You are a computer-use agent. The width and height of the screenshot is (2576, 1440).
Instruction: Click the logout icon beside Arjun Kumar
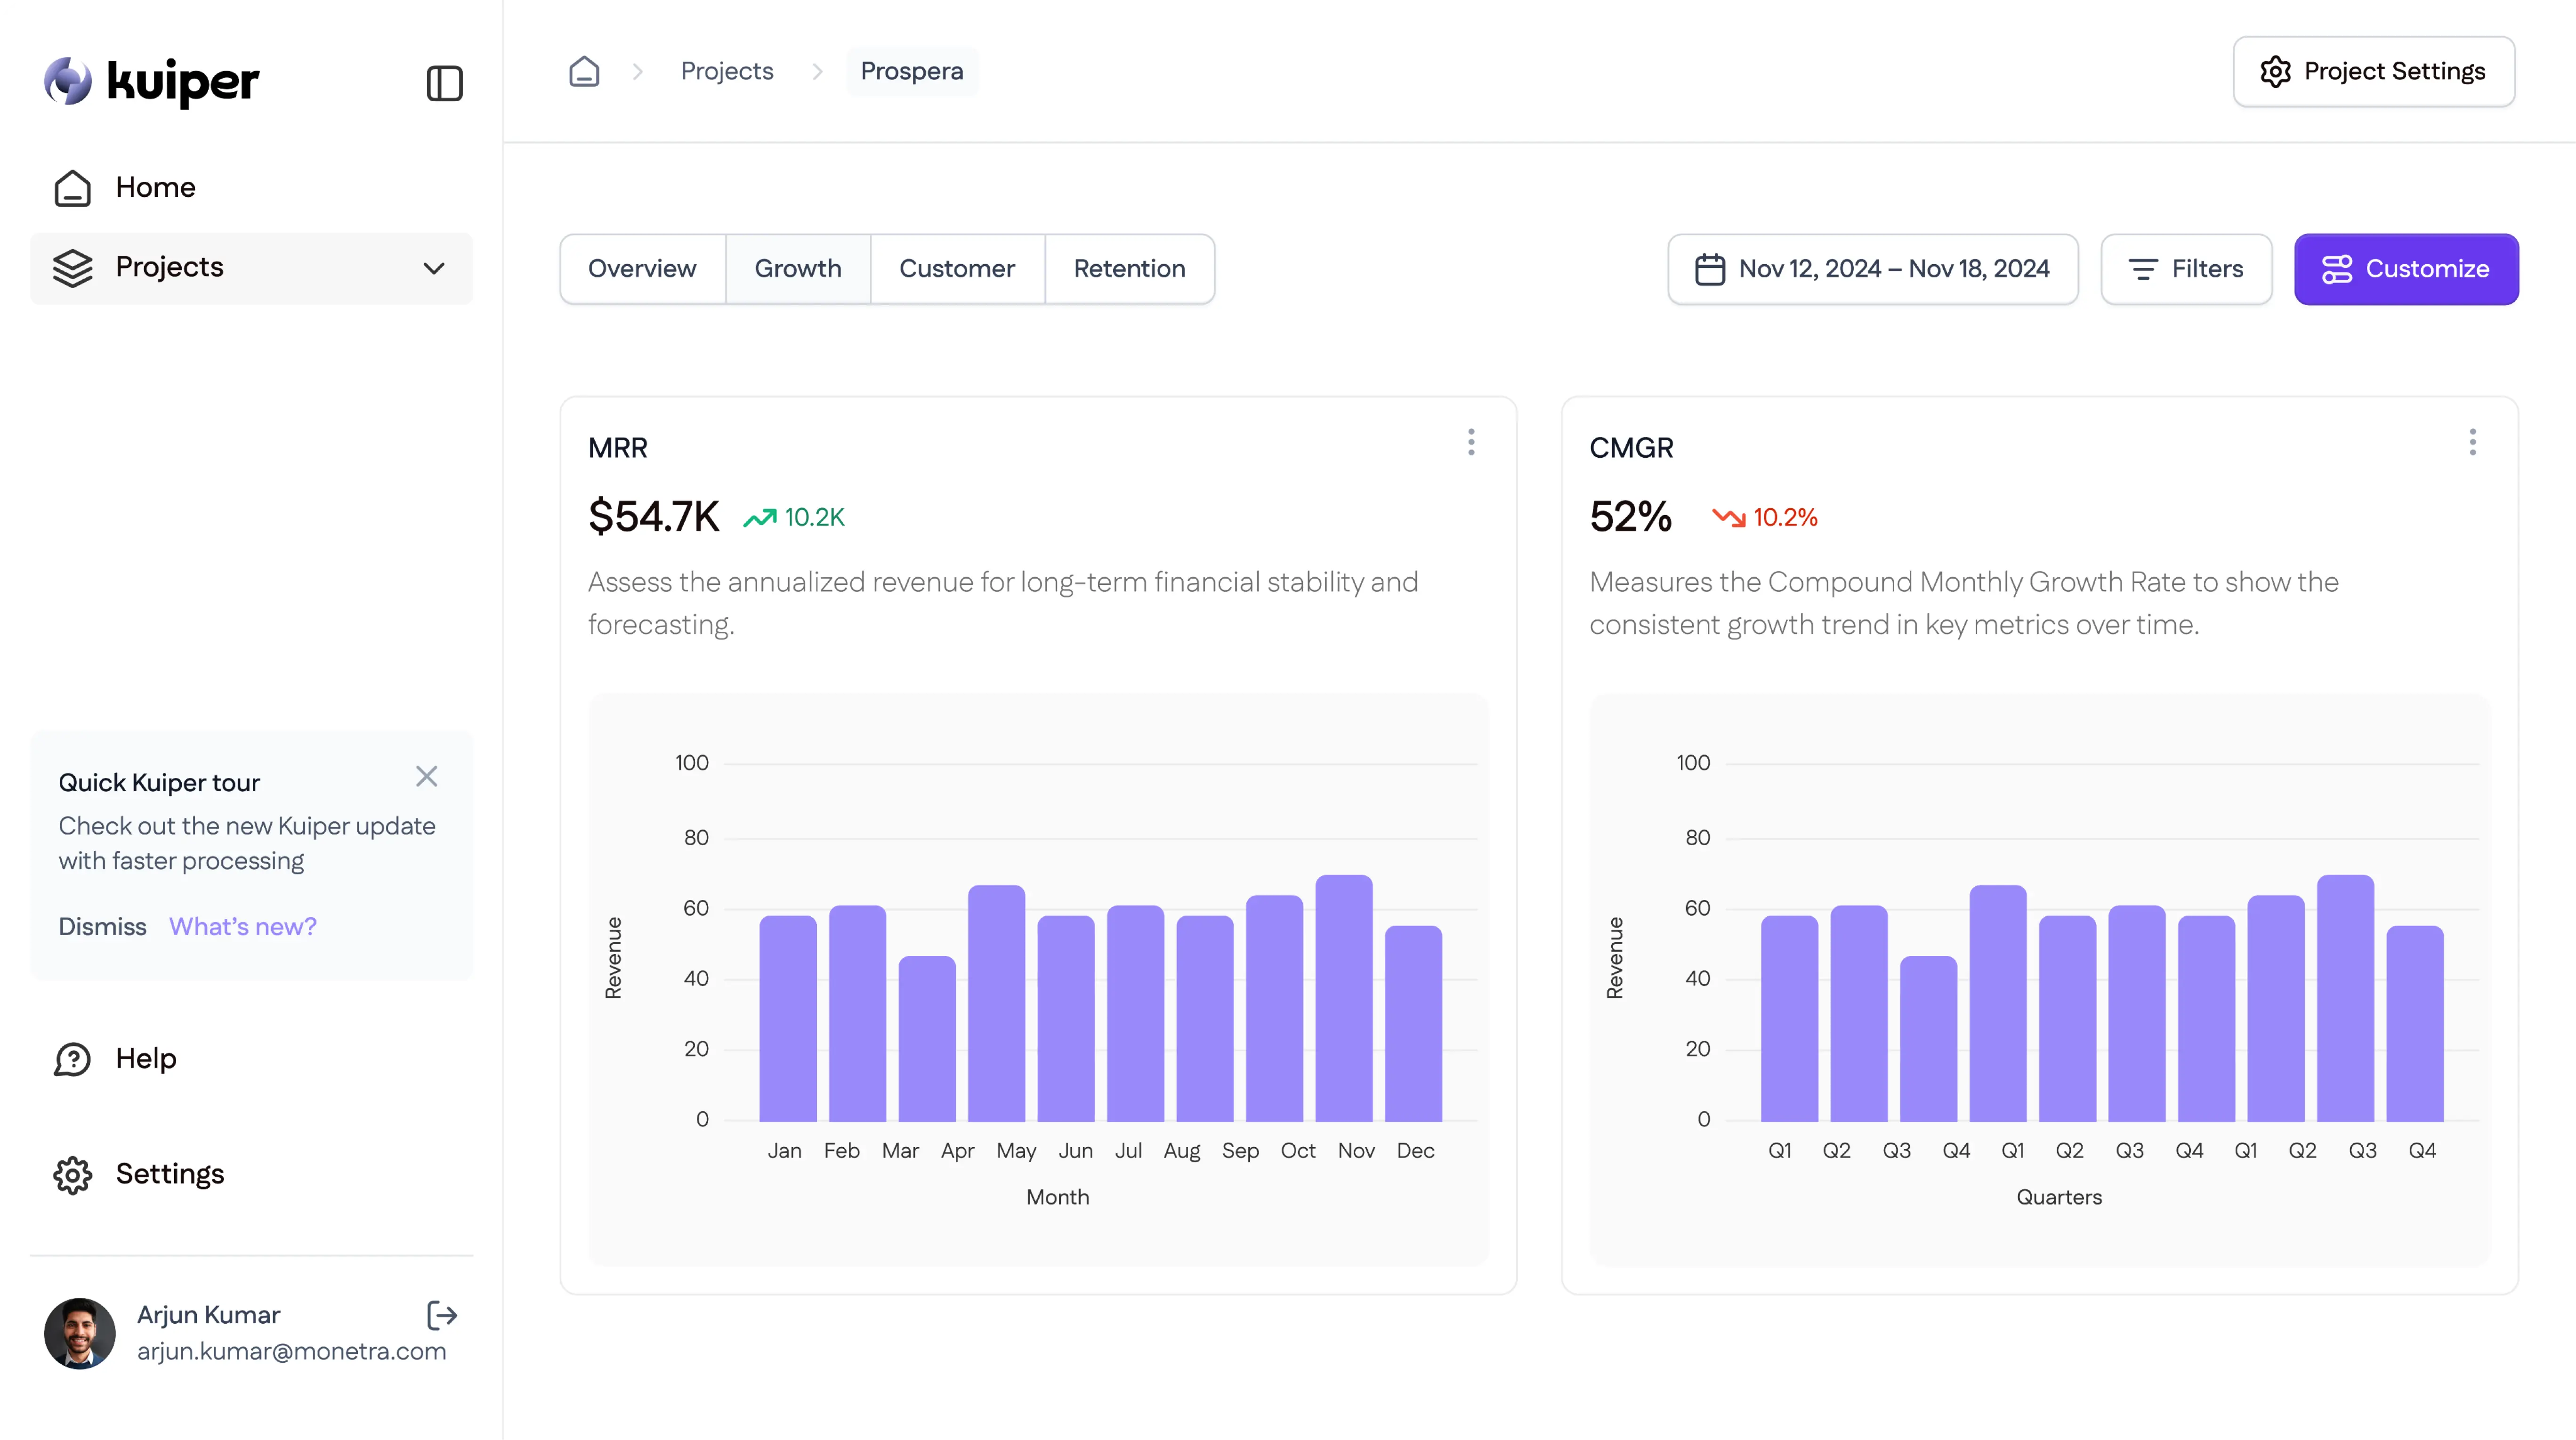tap(441, 1315)
